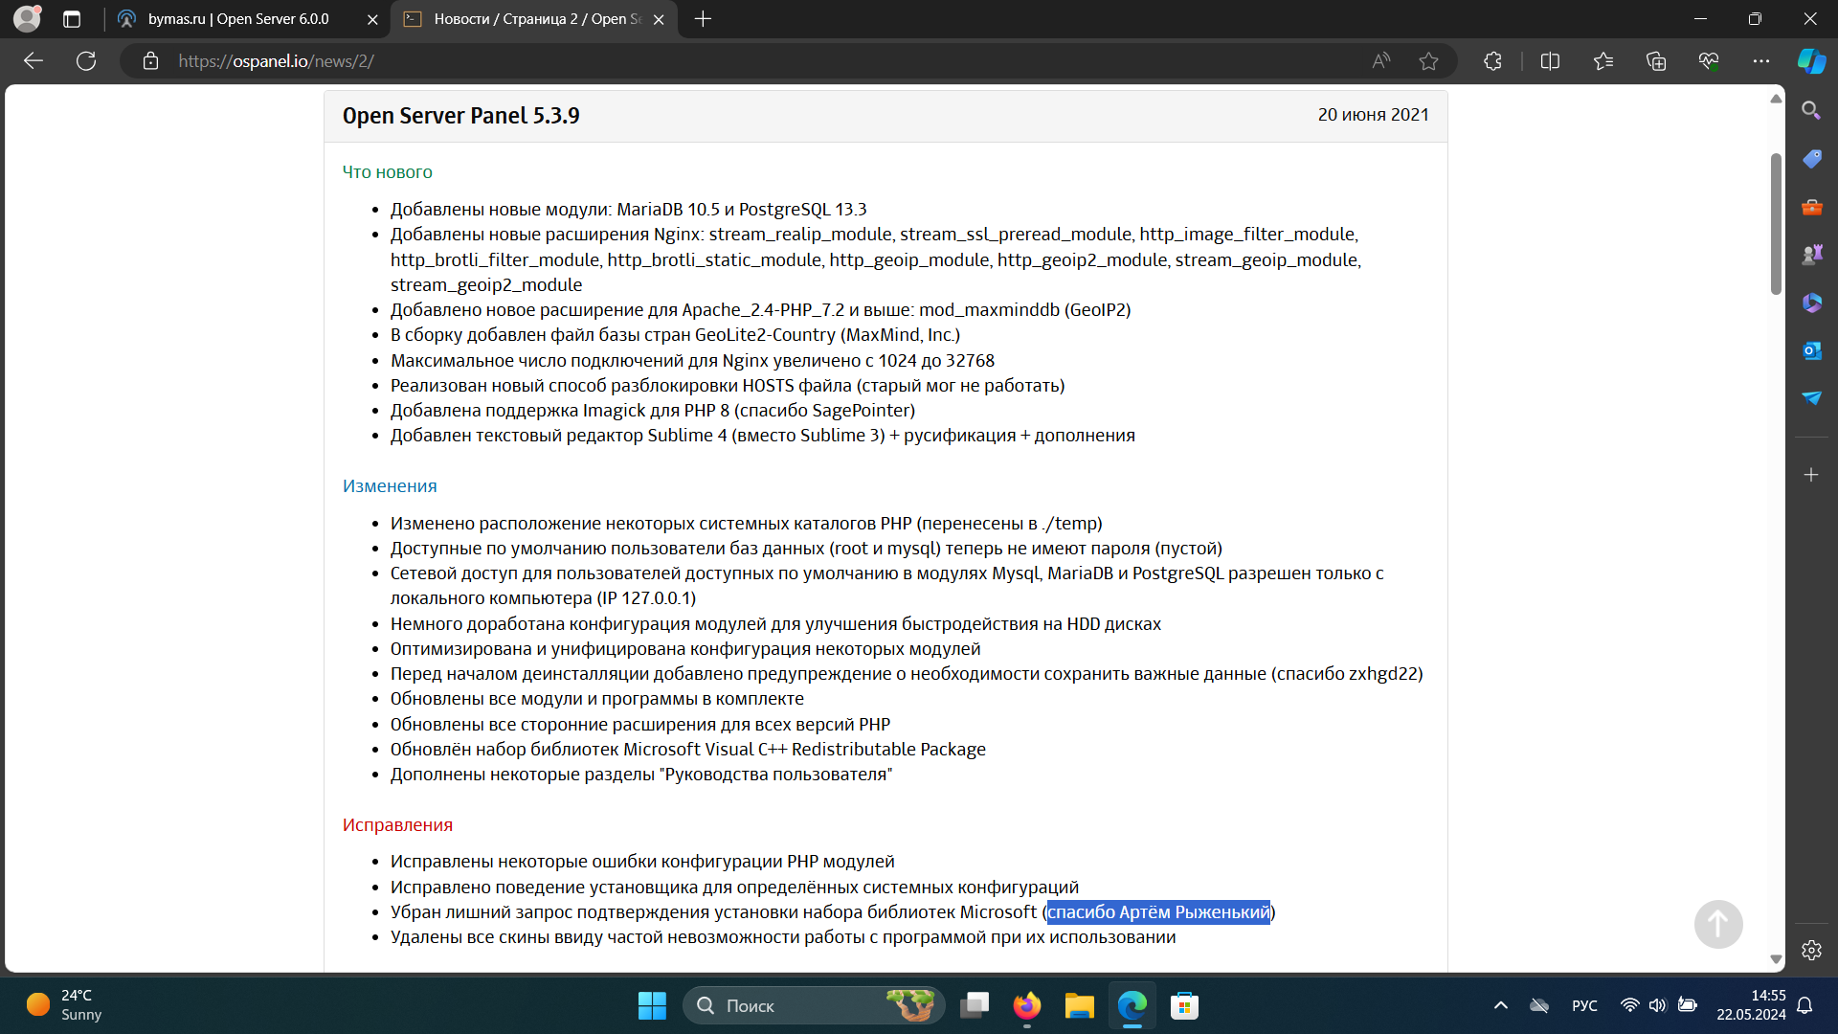Open Telegram icon in sidebar
Image resolution: width=1838 pixels, height=1034 pixels.
point(1811,398)
